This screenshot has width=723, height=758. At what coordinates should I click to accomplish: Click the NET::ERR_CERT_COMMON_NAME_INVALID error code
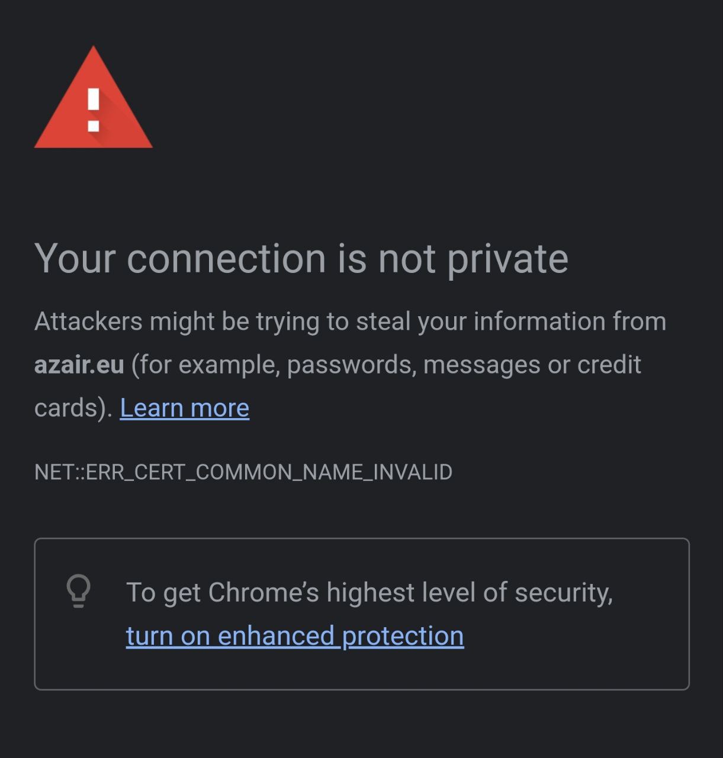pos(243,472)
